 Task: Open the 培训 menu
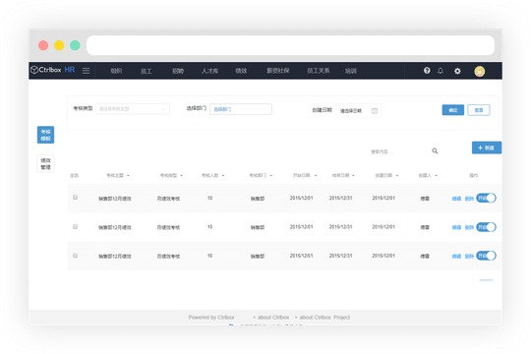(350, 71)
